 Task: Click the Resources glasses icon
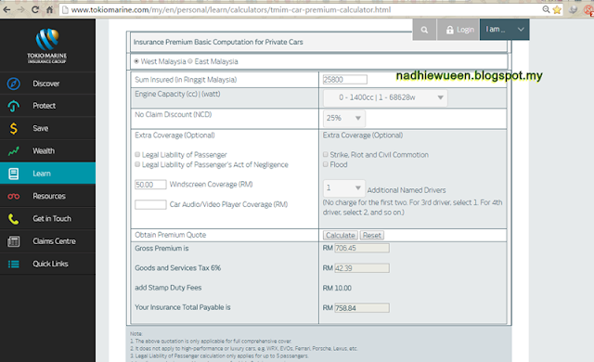coord(14,196)
